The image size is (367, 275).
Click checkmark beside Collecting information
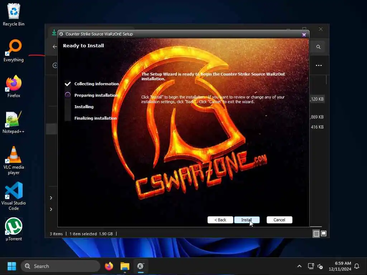coord(68,84)
